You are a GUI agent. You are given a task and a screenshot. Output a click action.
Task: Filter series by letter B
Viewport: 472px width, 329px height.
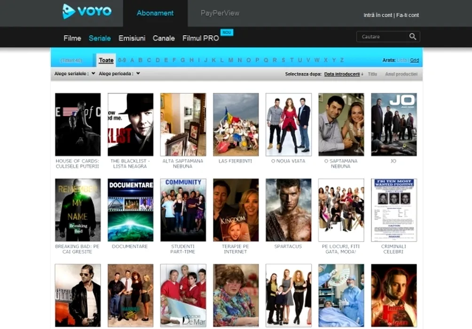click(140, 60)
